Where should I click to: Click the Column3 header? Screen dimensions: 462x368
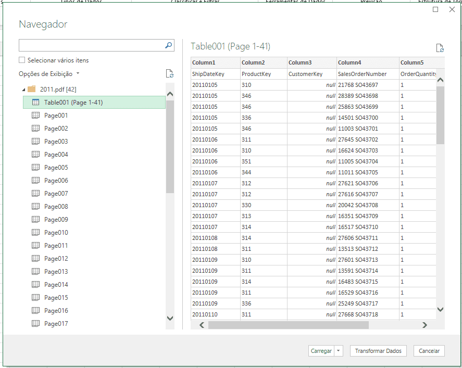click(x=312, y=62)
